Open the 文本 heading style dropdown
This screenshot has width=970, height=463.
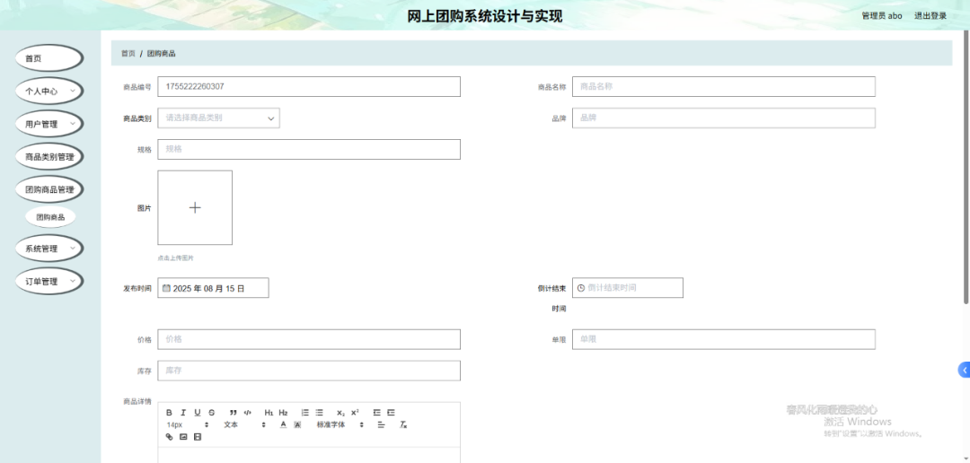pos(245,424)
